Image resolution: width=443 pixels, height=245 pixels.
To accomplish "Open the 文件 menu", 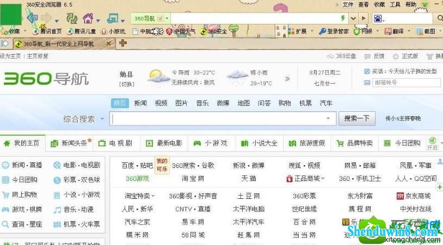I will point(348,4).
